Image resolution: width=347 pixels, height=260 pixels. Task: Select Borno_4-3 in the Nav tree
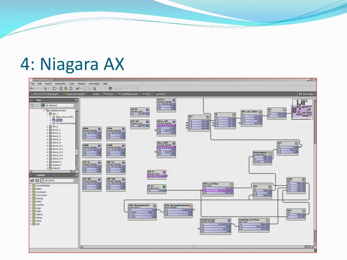click(x=58, y=152)
